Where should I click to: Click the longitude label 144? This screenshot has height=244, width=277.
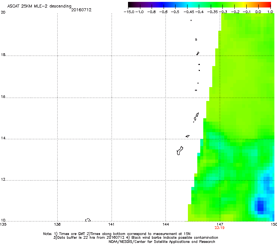pyautogui.click(x=165, y=224)
